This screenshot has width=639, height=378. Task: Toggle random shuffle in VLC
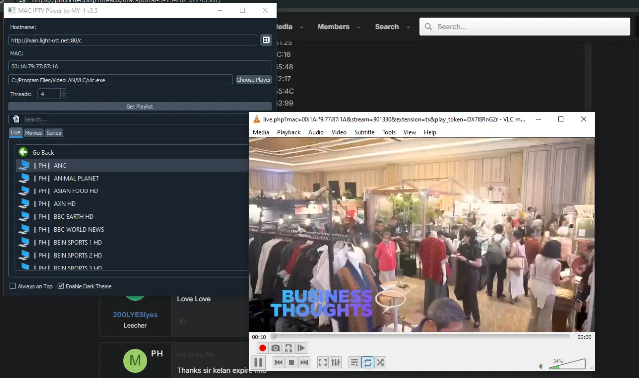coord(380,363)
